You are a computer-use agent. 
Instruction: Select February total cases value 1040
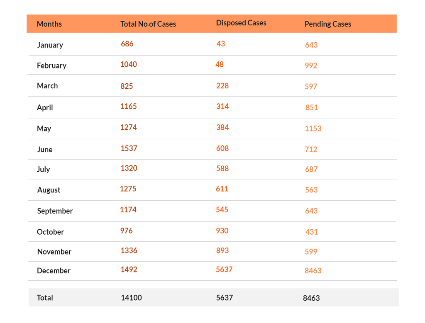(x=129, y=64)
